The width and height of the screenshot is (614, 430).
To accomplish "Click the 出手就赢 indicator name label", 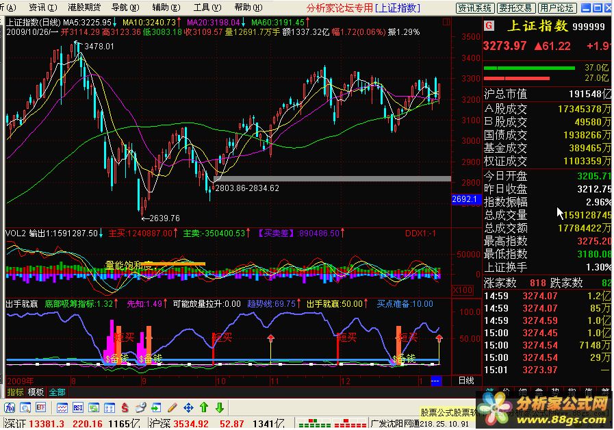I will [x=21, y=304].
